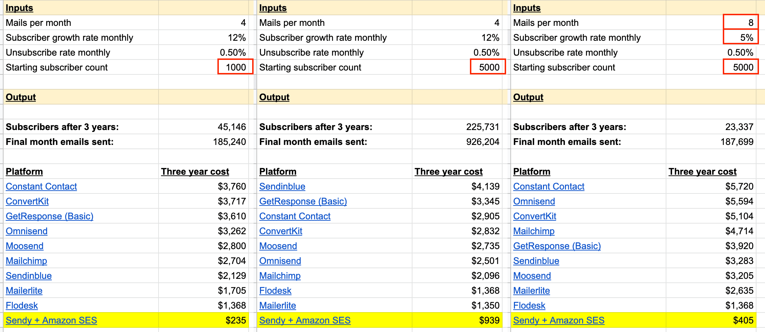This screenshot has width=765, height=332.
Task: Click the middle table Output header
Action: click(x=274, y=97)
